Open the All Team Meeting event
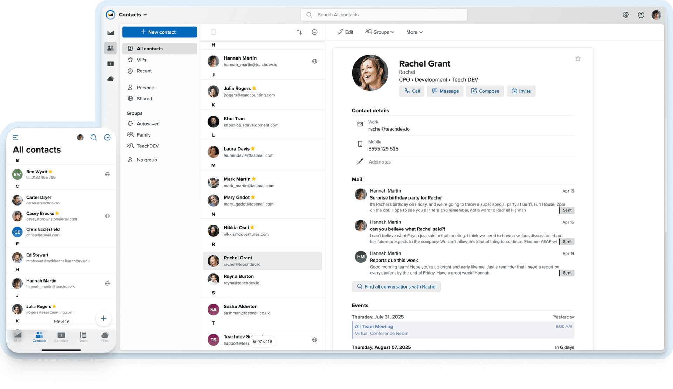 (463, 330)
